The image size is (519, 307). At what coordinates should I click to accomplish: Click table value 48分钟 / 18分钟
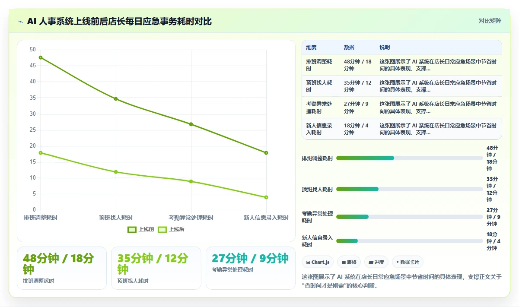pos(358,65)
